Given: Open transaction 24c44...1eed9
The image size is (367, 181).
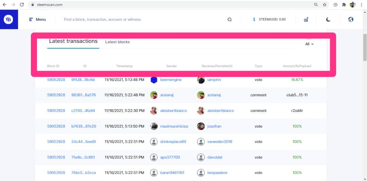Looking at the screenshot, I should click(x=84, y=142).
